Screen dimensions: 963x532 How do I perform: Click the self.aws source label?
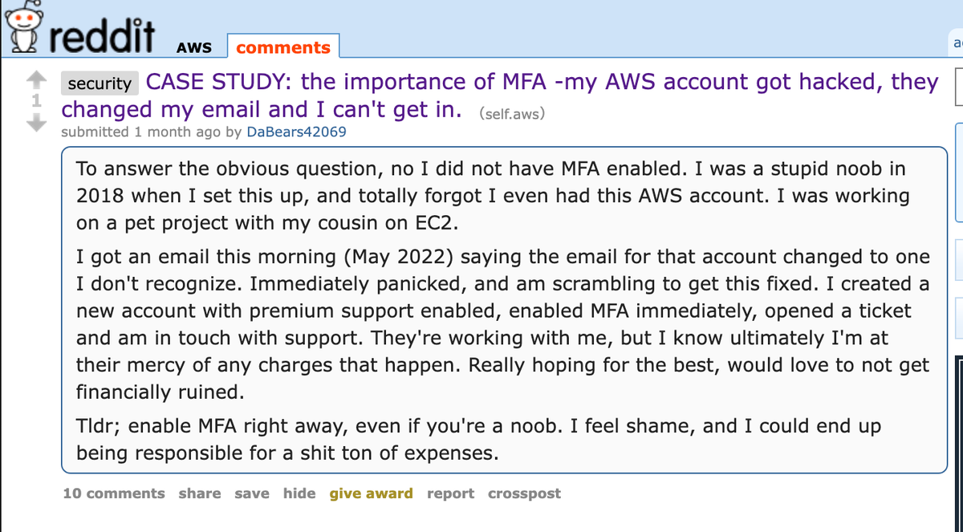(511, 114)
